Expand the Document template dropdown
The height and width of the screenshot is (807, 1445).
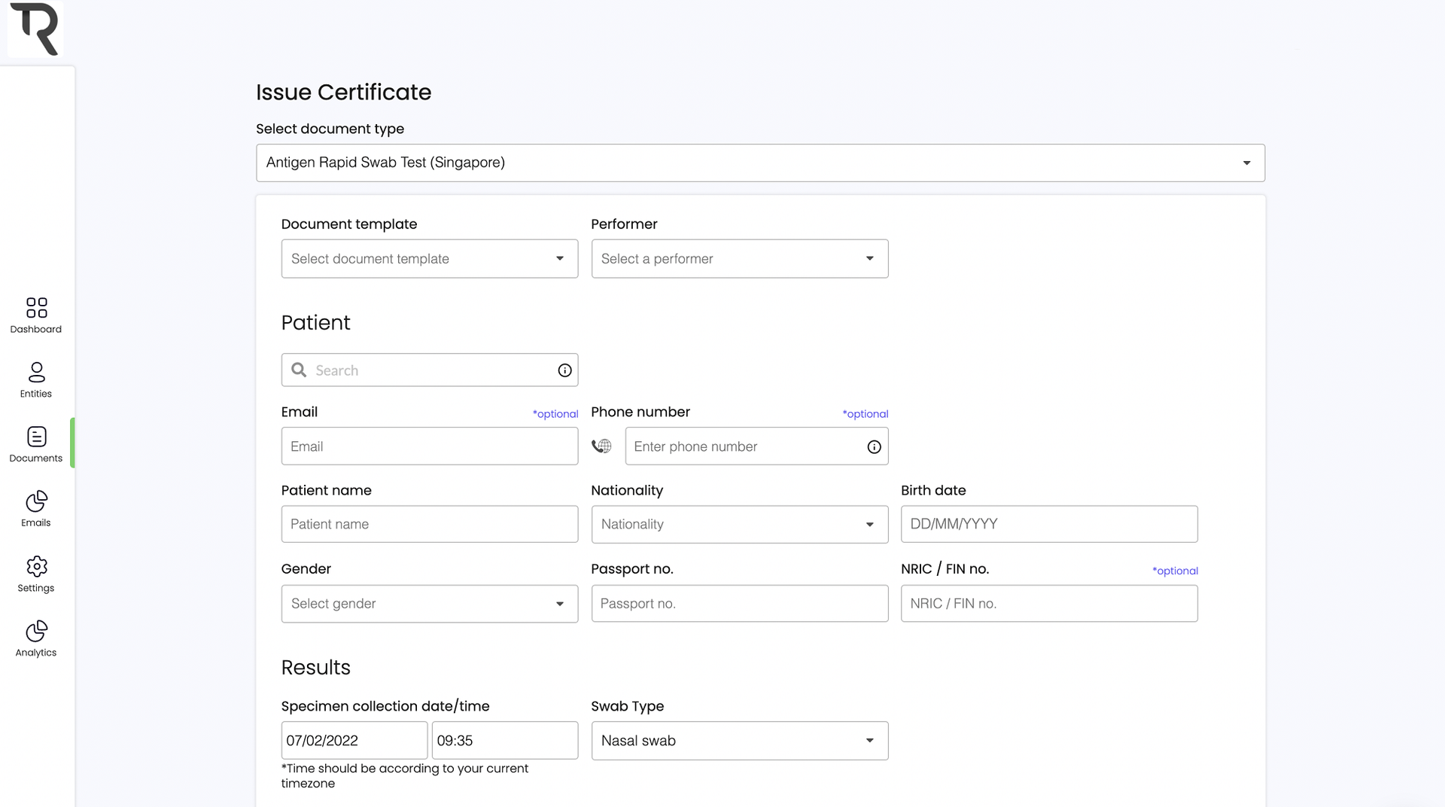(430, 259)
